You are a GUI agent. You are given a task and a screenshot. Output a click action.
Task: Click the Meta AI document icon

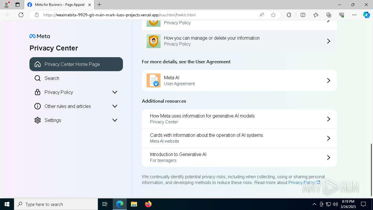click(154, 80)
